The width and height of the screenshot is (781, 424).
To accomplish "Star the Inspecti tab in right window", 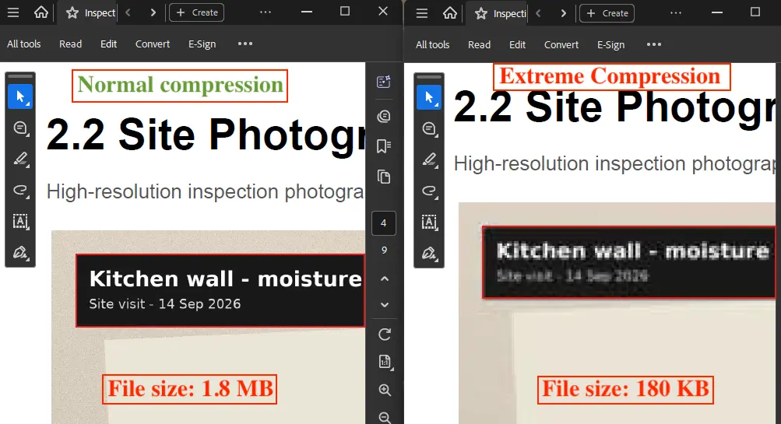I will [480, 13].
